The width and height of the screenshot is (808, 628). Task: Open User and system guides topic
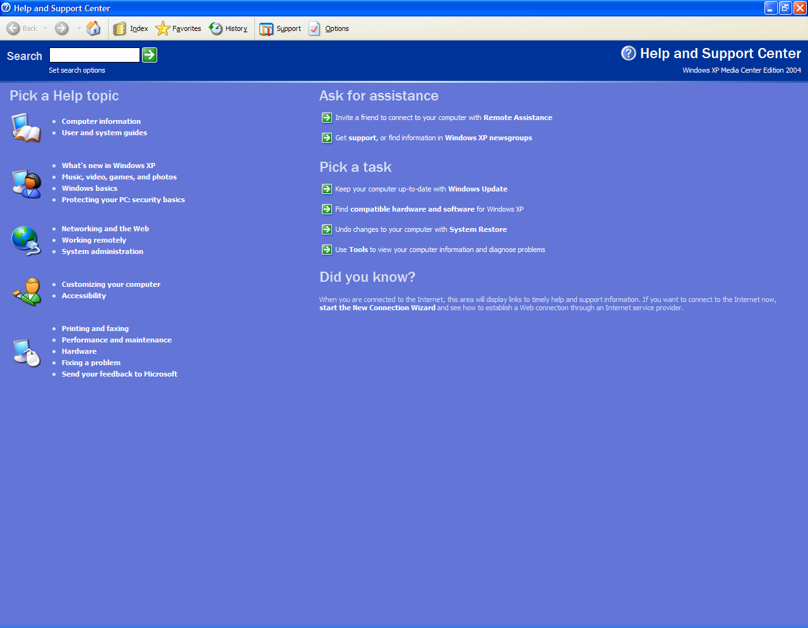[104, 133]
